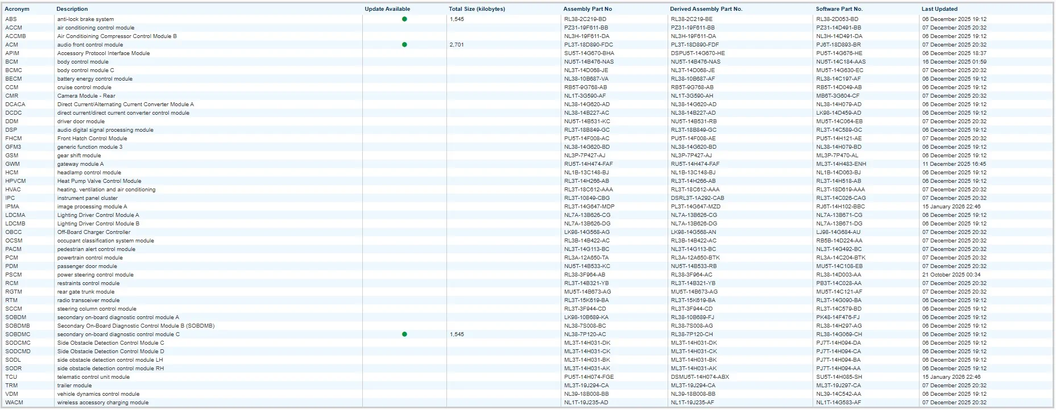Click the 2,701 total size value

[x=457, y=45]
